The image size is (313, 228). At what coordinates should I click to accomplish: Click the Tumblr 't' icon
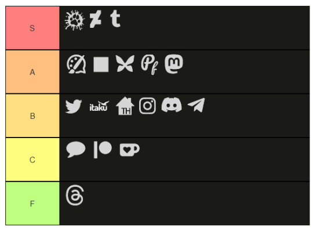point(115,19)
